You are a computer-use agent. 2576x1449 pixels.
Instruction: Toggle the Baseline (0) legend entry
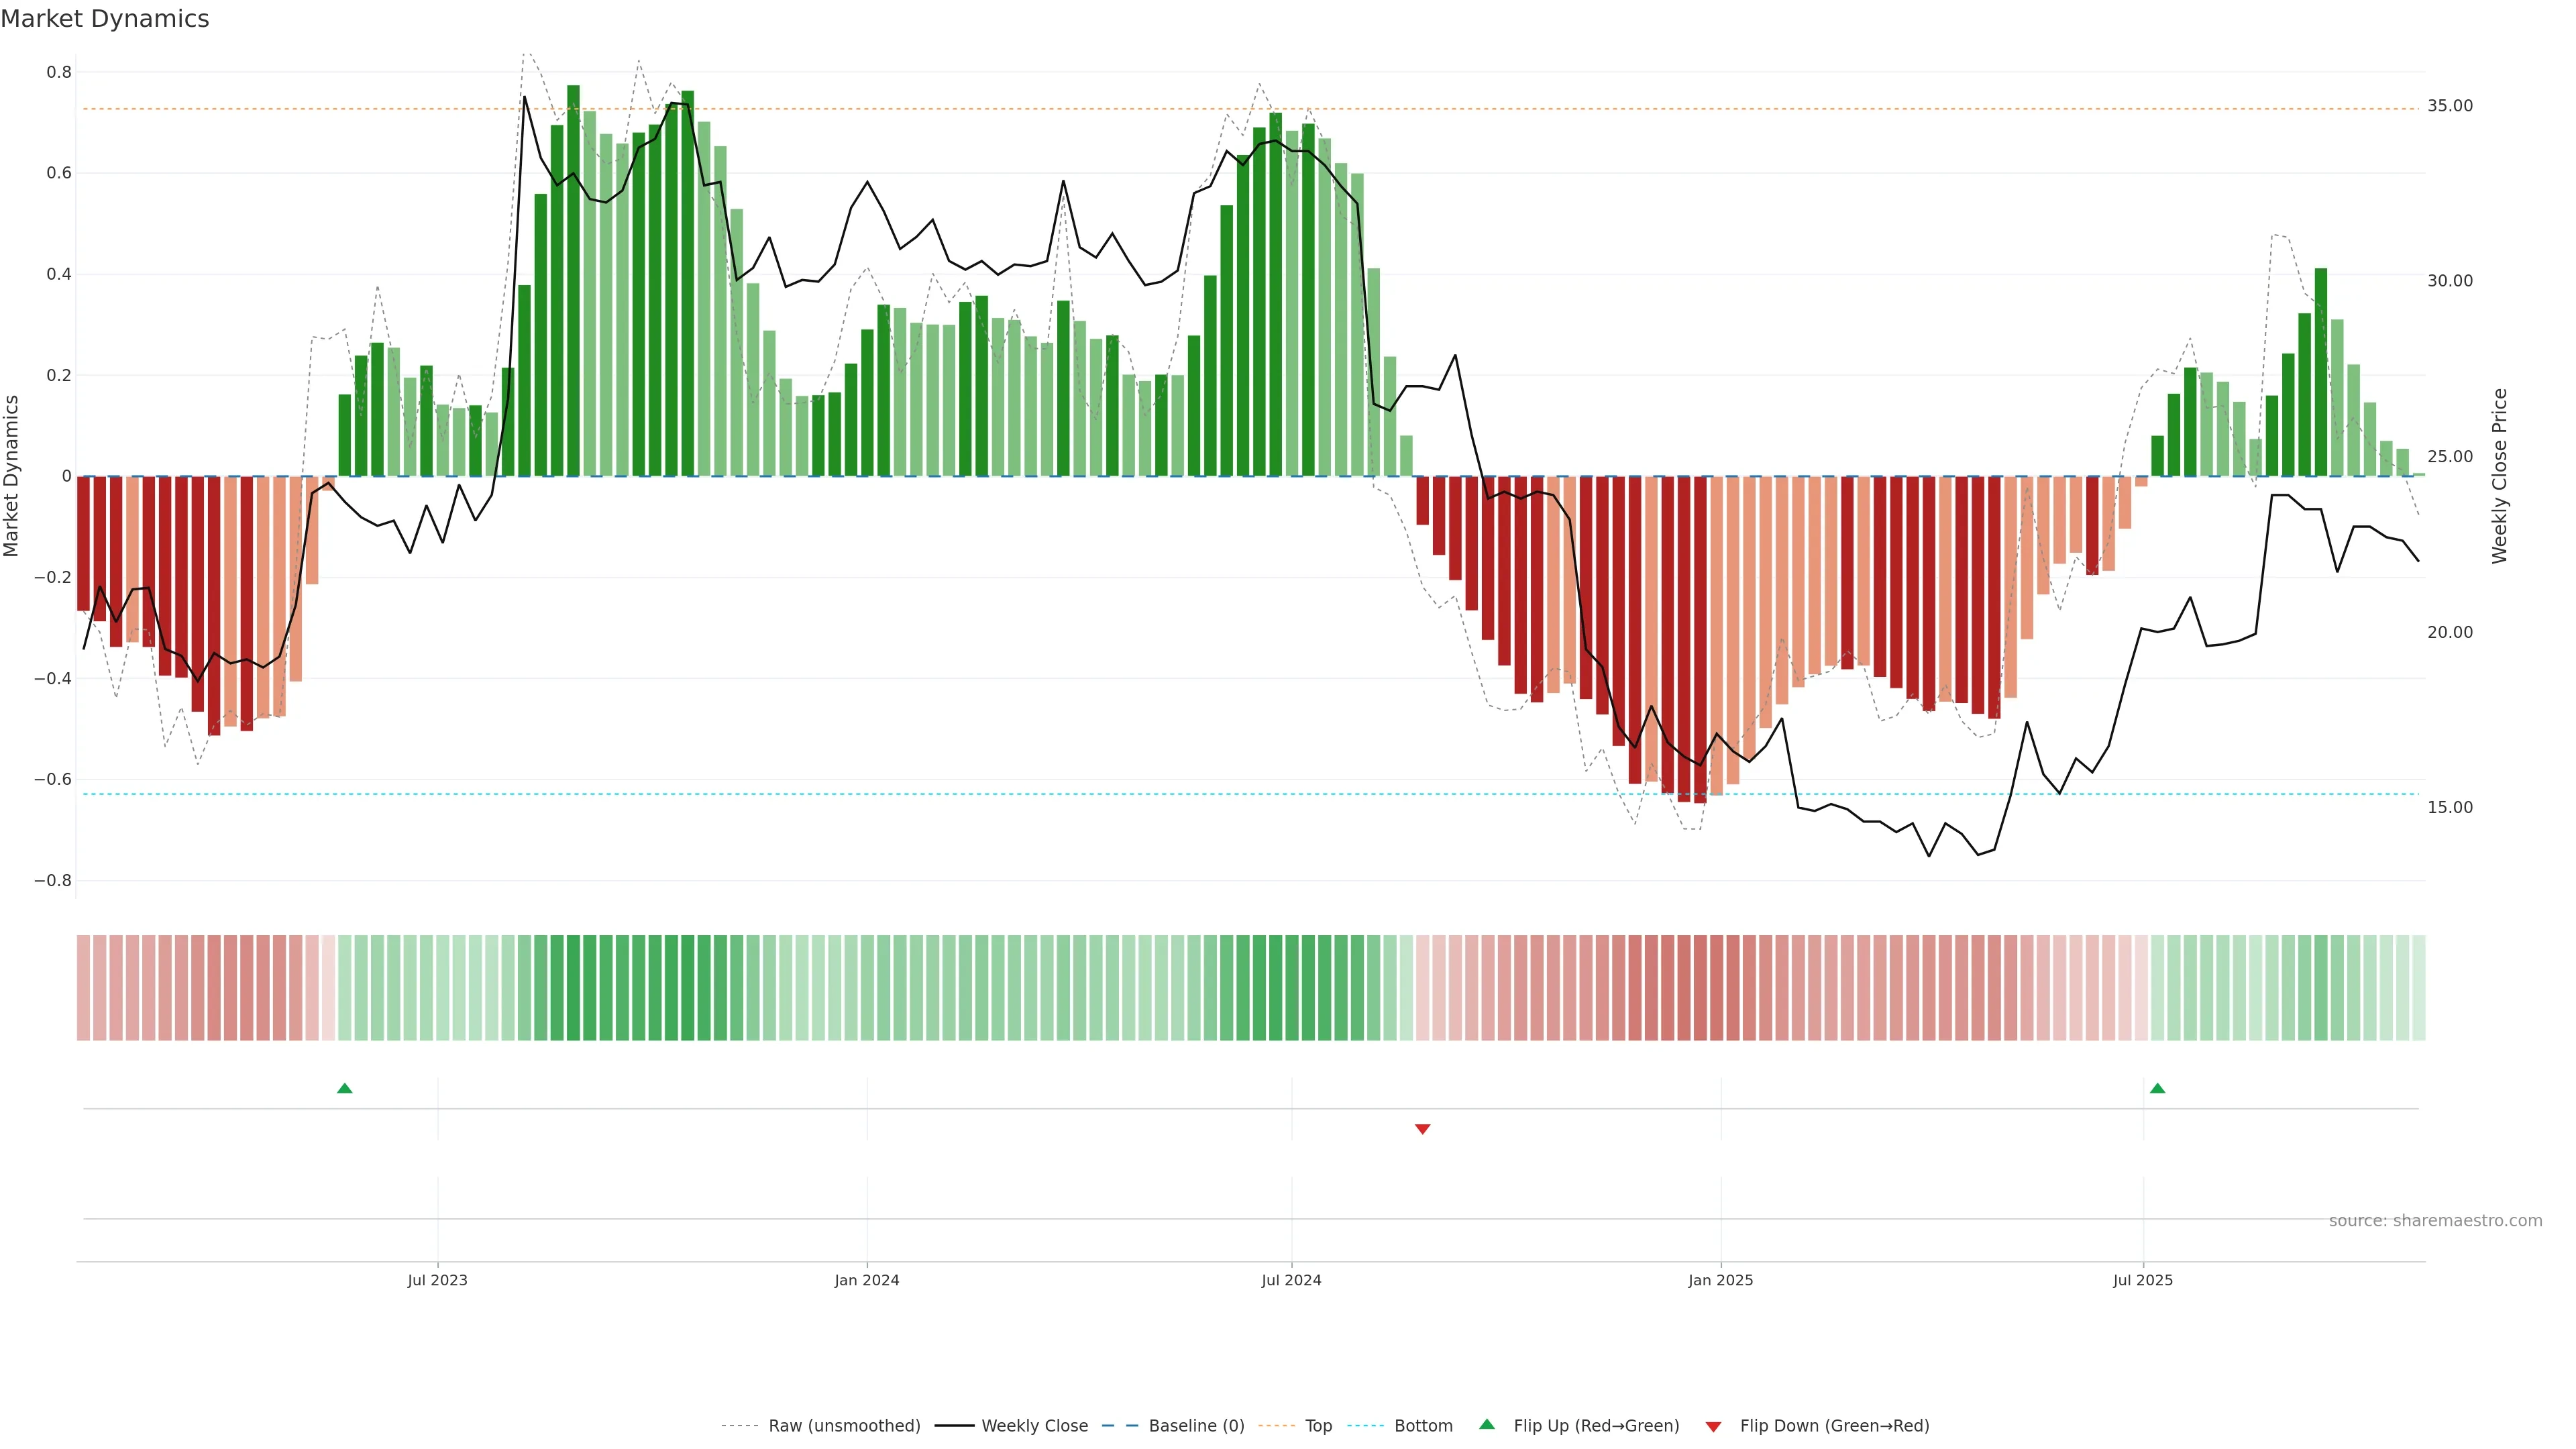(1196, 1426)
